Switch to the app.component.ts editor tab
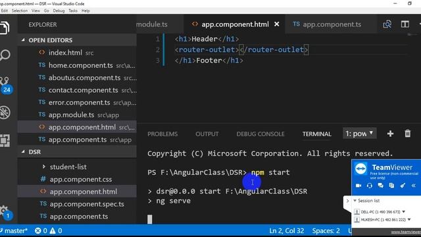 pyautogui.click(x=331, y=24)
